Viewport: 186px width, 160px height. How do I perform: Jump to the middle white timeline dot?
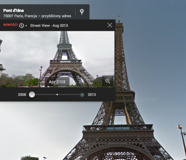pyautogui.click(x=57, y=95)
